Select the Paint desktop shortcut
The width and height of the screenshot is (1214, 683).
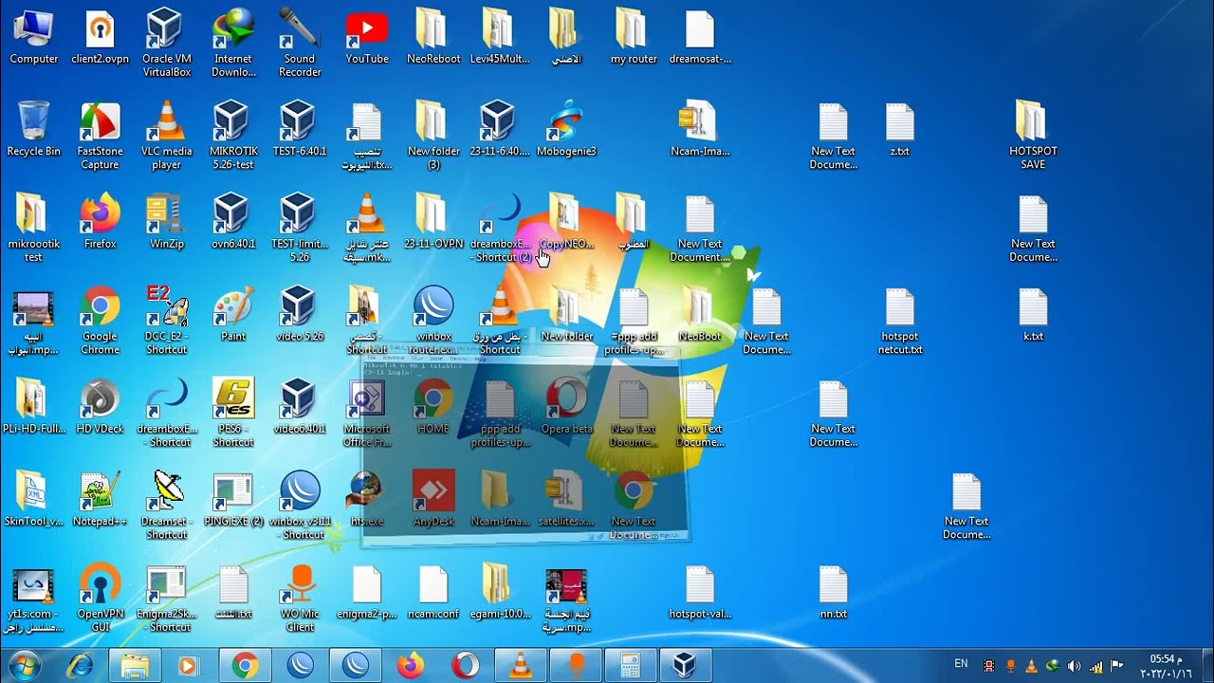(x=232, y=315)
